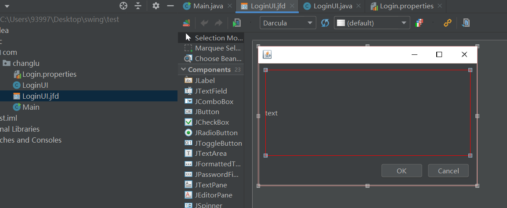507x208 pixels.
Task: Click the redo arrow in designer toolbar
Action: pyautogui.click(x=219, y=23)
